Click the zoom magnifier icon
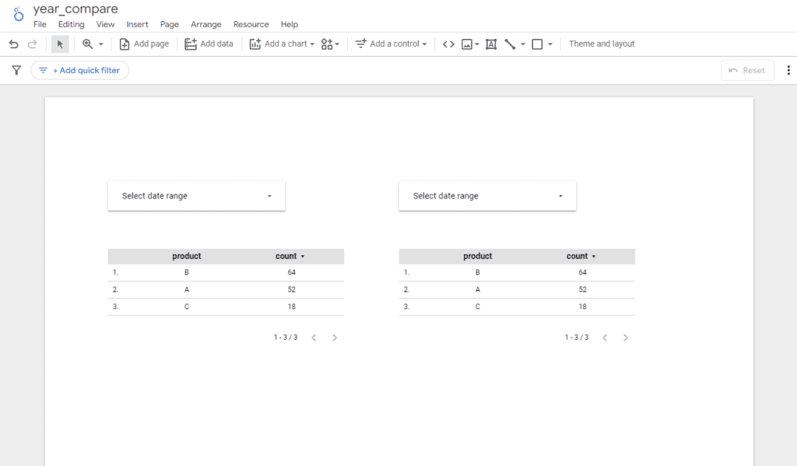This screenshot has height=466, width=797. point(87,44)
